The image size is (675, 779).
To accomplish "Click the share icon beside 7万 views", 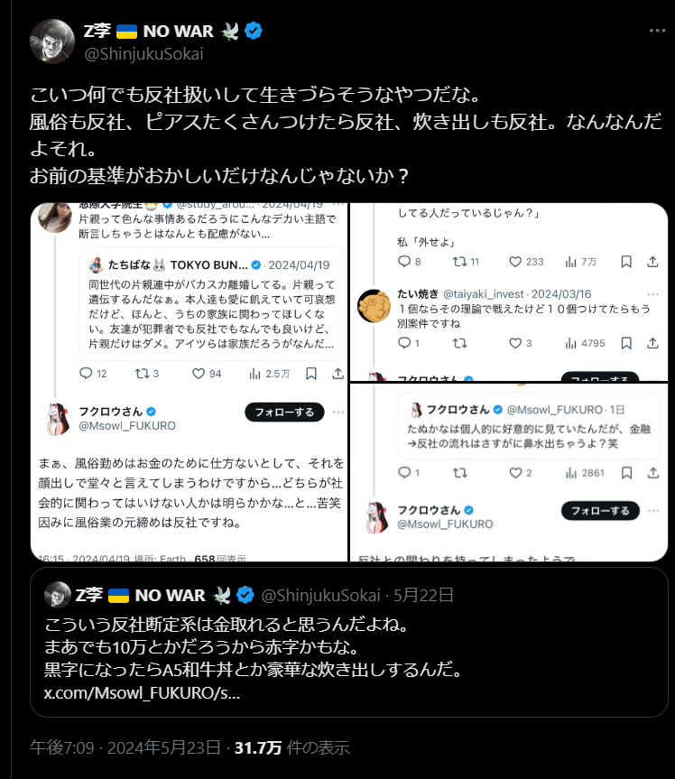I will pyautogui.click(x=652, y=262).
